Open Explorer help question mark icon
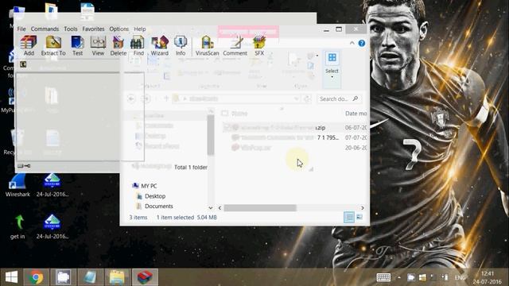 coord(362,43)
